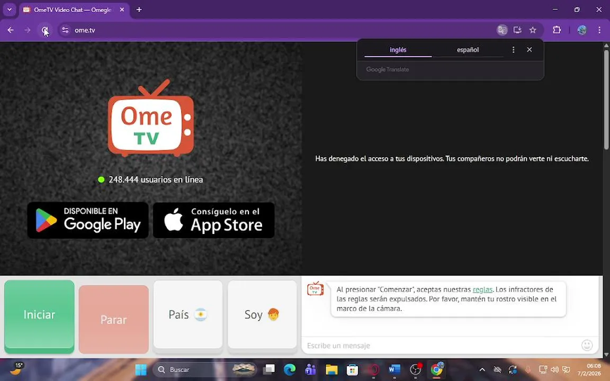
Task: Open Task View on the taskbar
Action: click(x=269, y=369)
